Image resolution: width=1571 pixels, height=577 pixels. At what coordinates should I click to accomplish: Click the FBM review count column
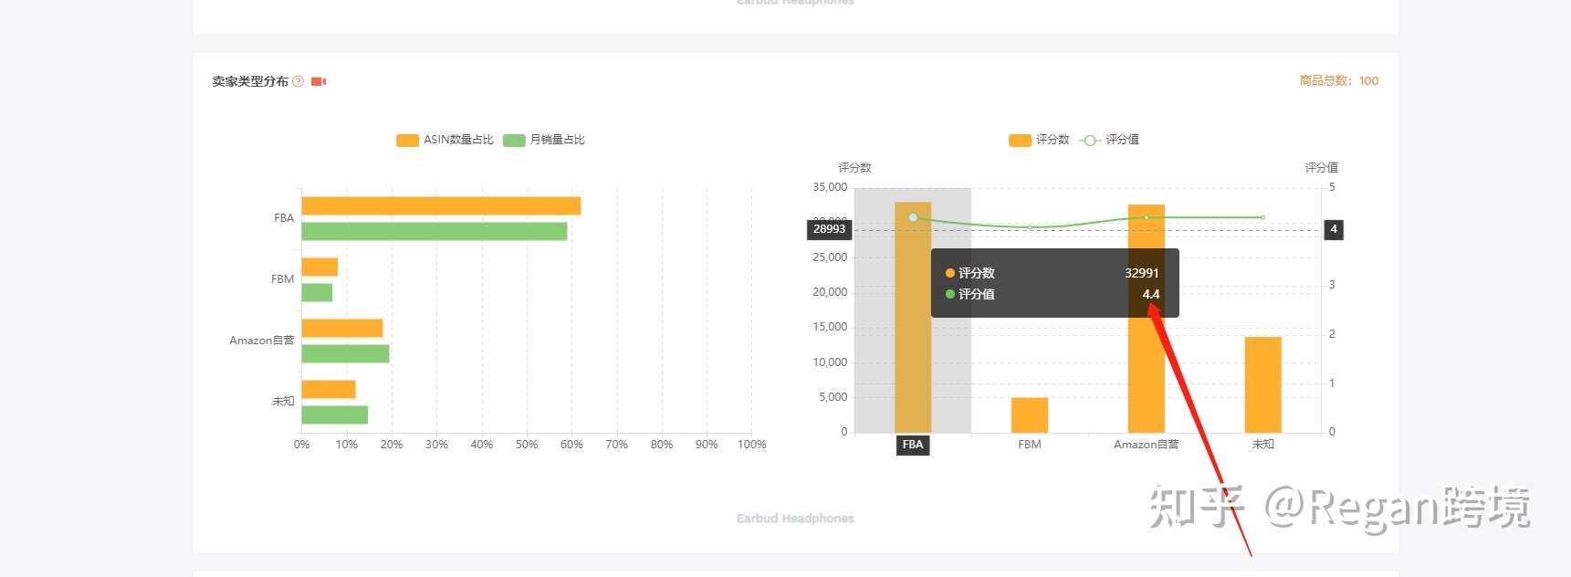coord(1030,415)
